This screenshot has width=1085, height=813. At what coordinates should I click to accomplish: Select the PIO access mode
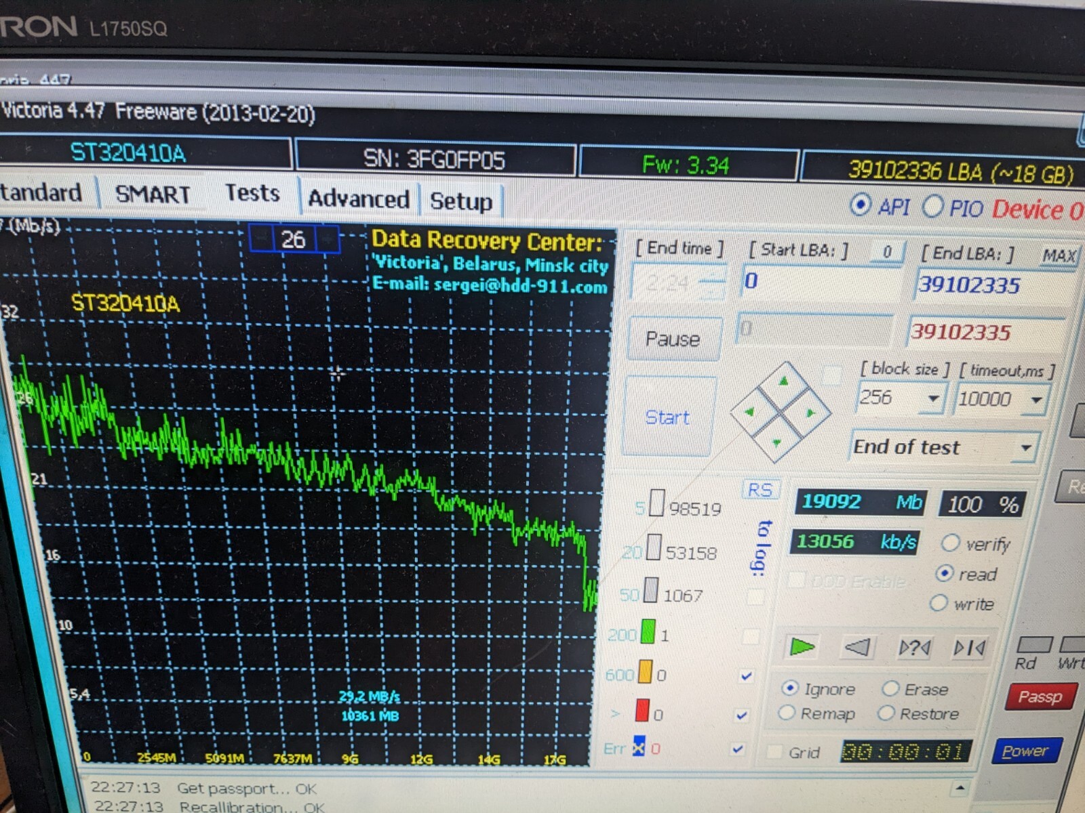pos(932,205)
